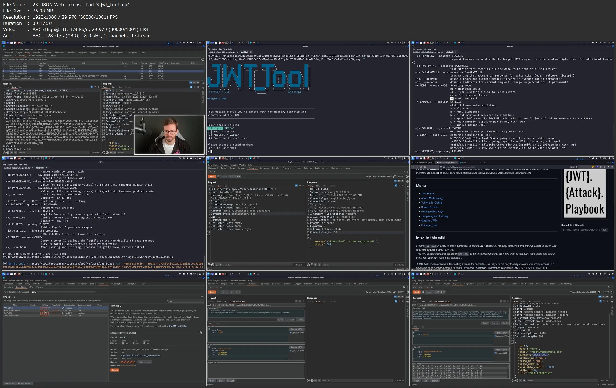The width and height of the screenshot is (616, 388).
Task: Click Send in bottom-right Repeater frame
Action: 416,292
